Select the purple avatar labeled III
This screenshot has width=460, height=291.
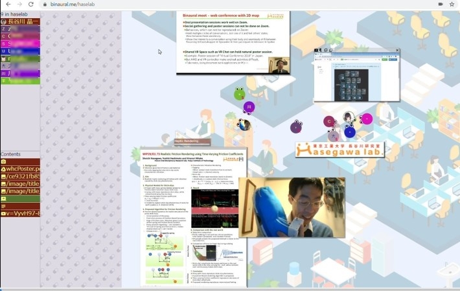[249, 108]
